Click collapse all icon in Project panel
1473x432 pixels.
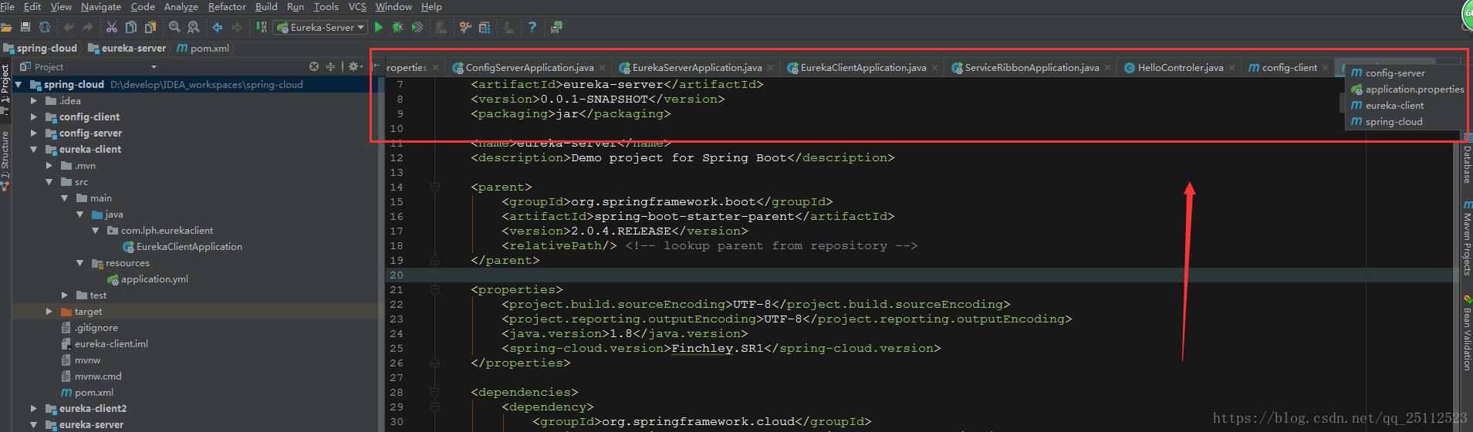[x=330, y=67]
